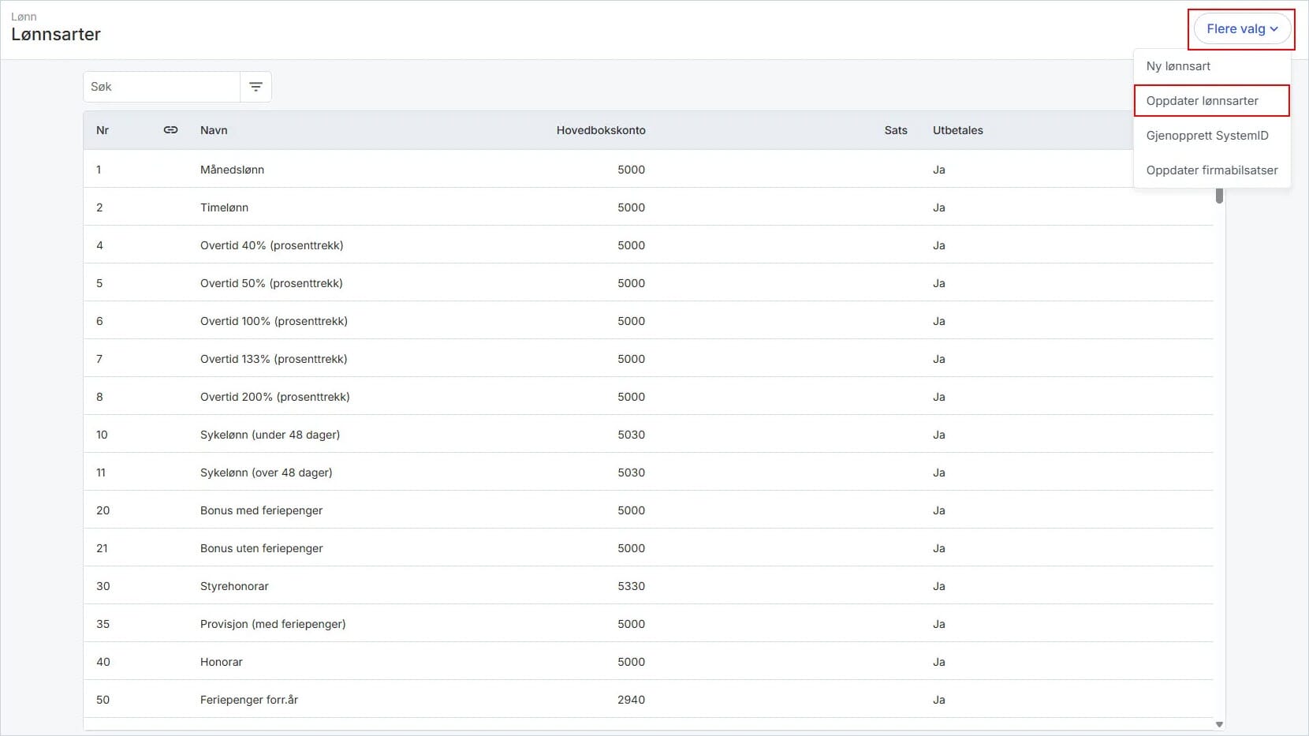The image size is (1309, 736).
Task: Click the Utbetales column header
Action: pos(958,130)
